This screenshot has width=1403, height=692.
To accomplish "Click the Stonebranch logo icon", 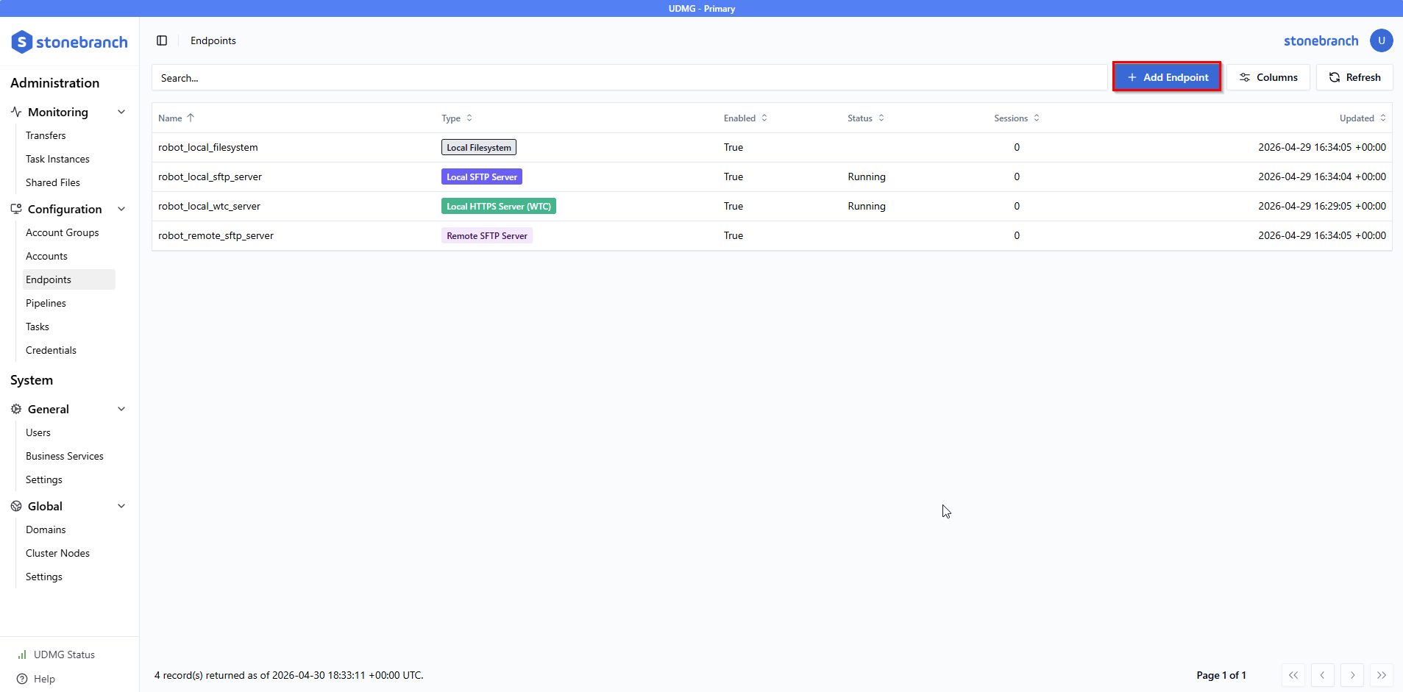I will click(22, 42).
